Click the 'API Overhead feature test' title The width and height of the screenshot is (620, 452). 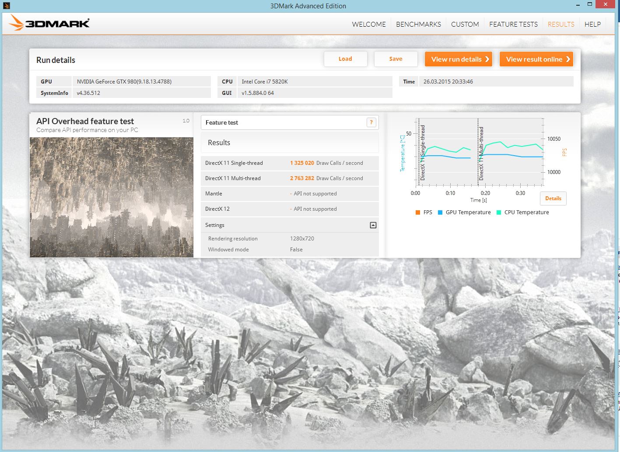85,121
